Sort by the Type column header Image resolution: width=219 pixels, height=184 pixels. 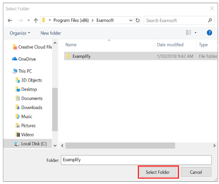click(203, 45)
